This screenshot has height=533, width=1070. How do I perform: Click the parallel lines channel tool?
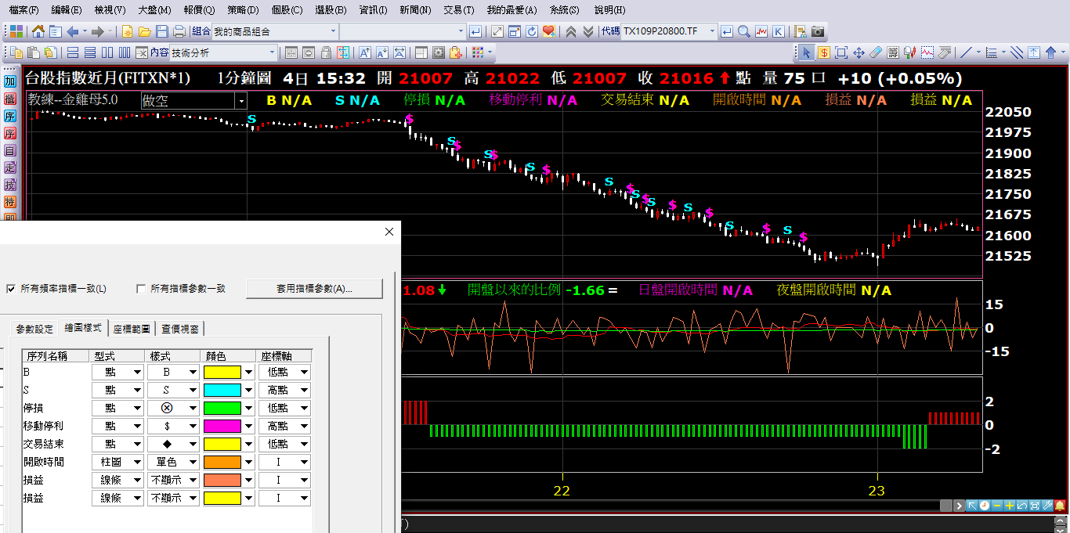pyautogui.click(x=1017, y=52)
